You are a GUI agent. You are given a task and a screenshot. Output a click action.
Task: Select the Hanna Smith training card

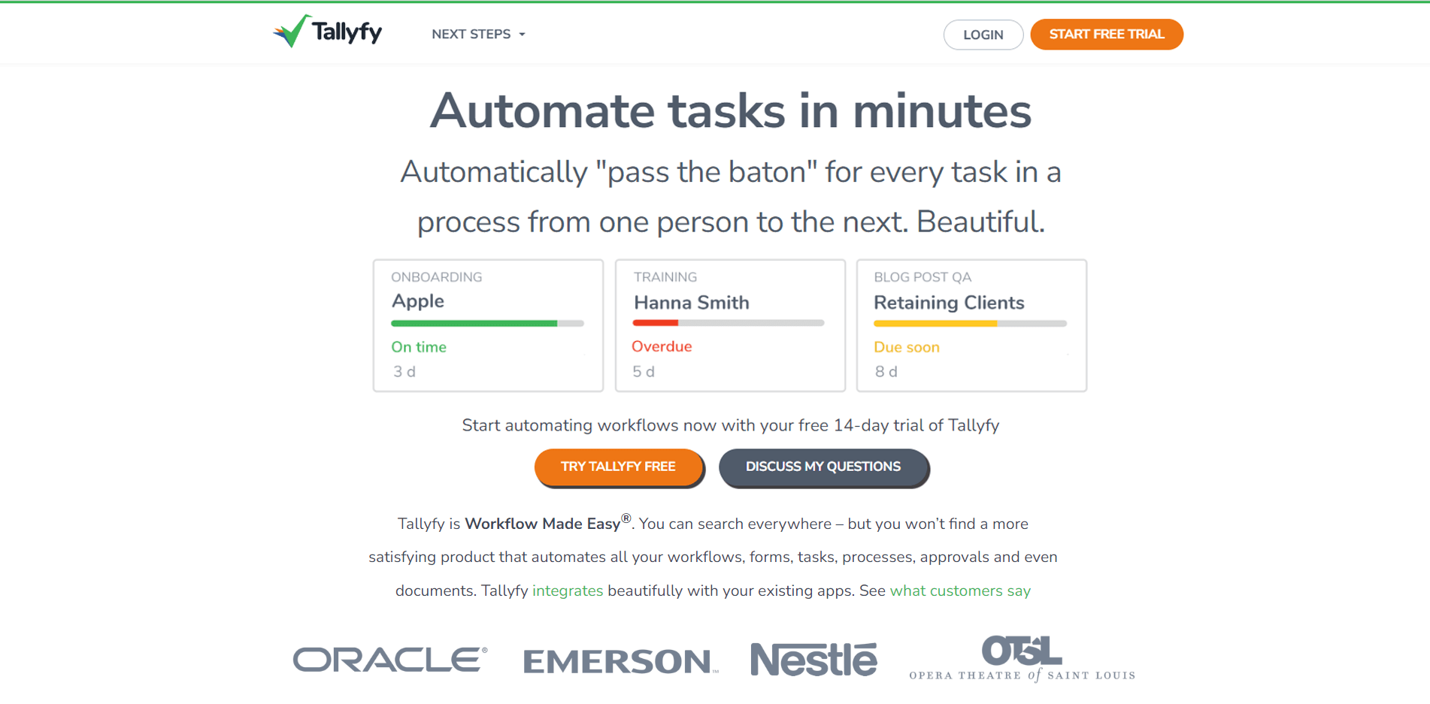(730, 325)
